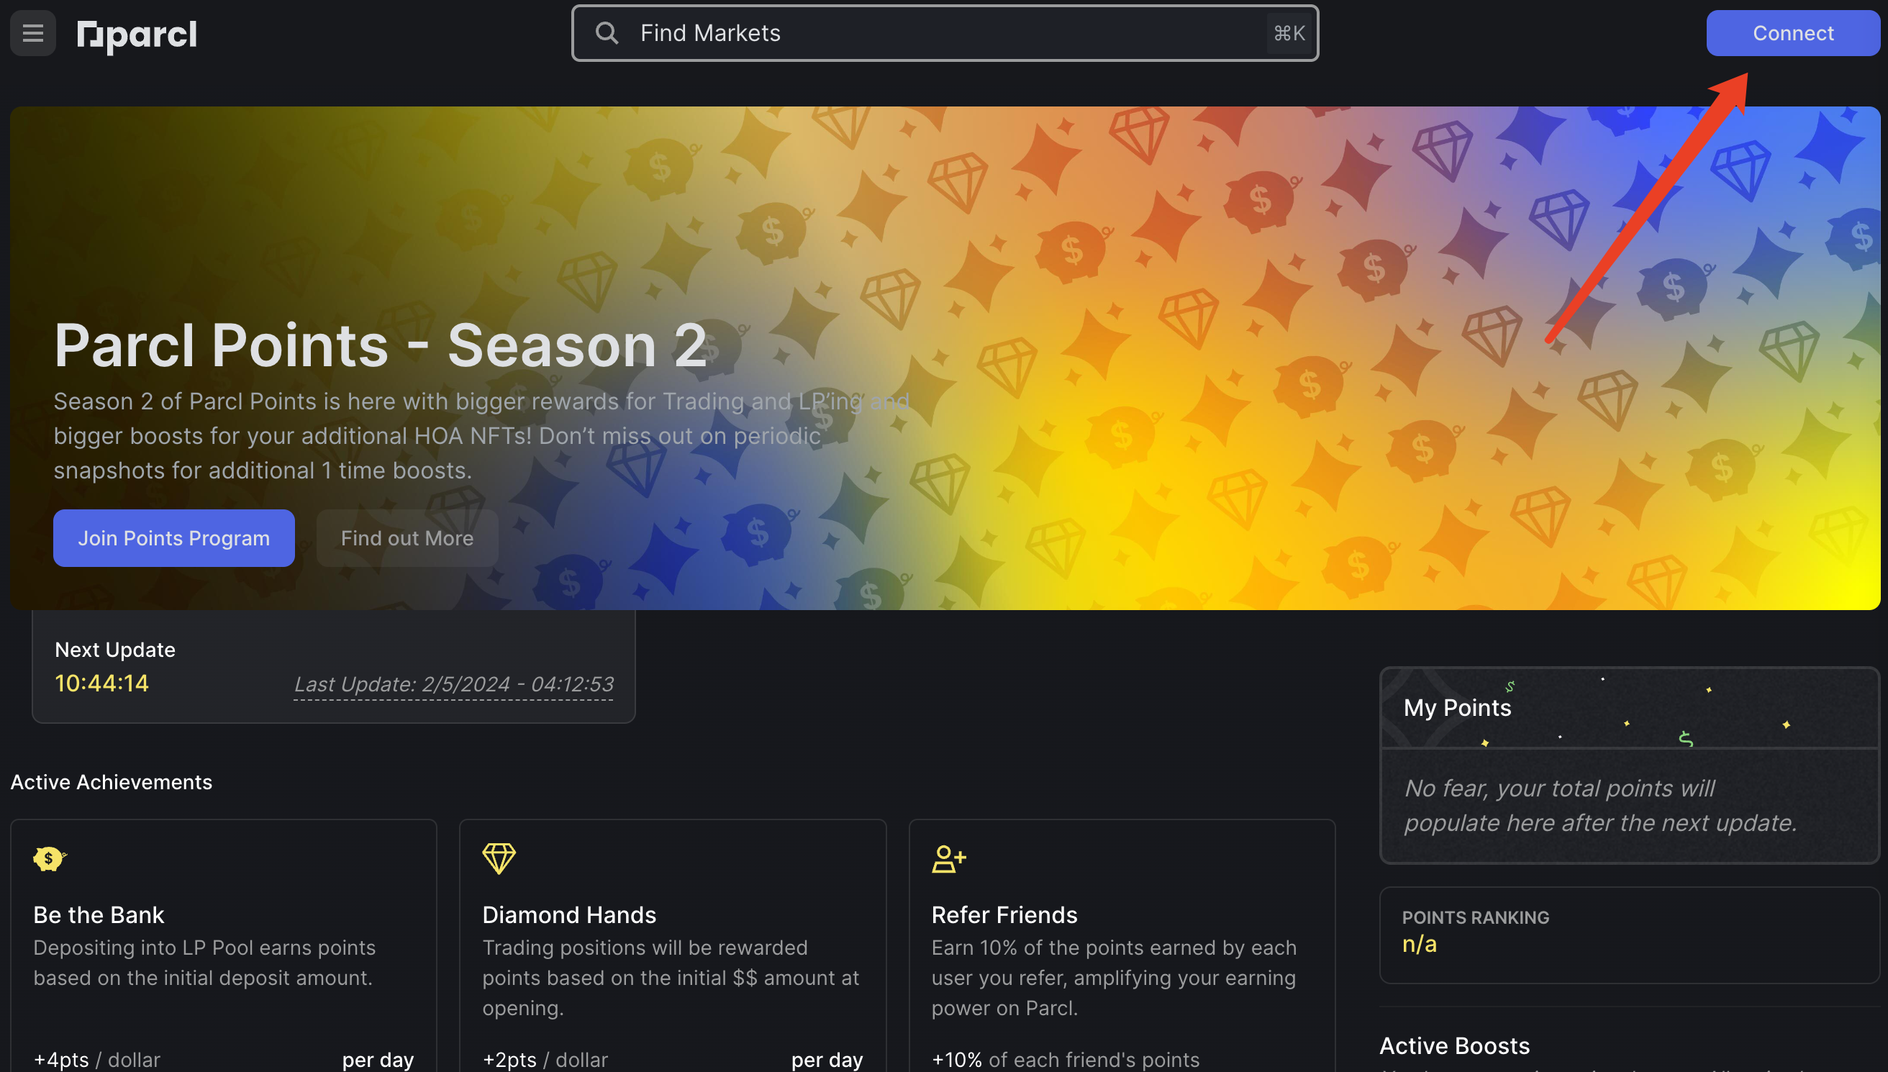Click the Find out More button
Screen dimensions: 1888x1072
point(407,538)
